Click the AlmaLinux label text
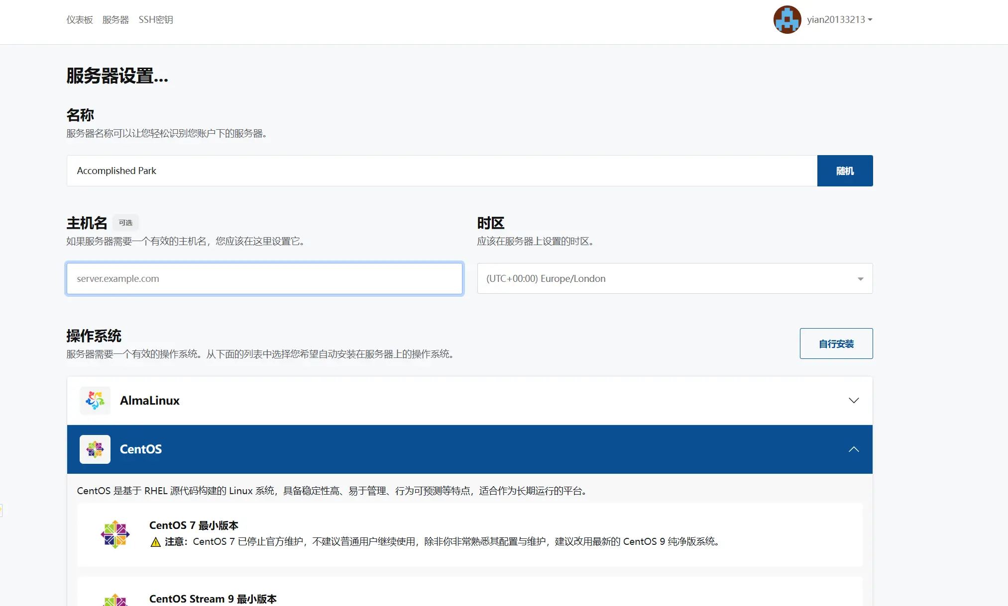The height and width of the screenshot is (606, 1008). click(x=149, y=400)
